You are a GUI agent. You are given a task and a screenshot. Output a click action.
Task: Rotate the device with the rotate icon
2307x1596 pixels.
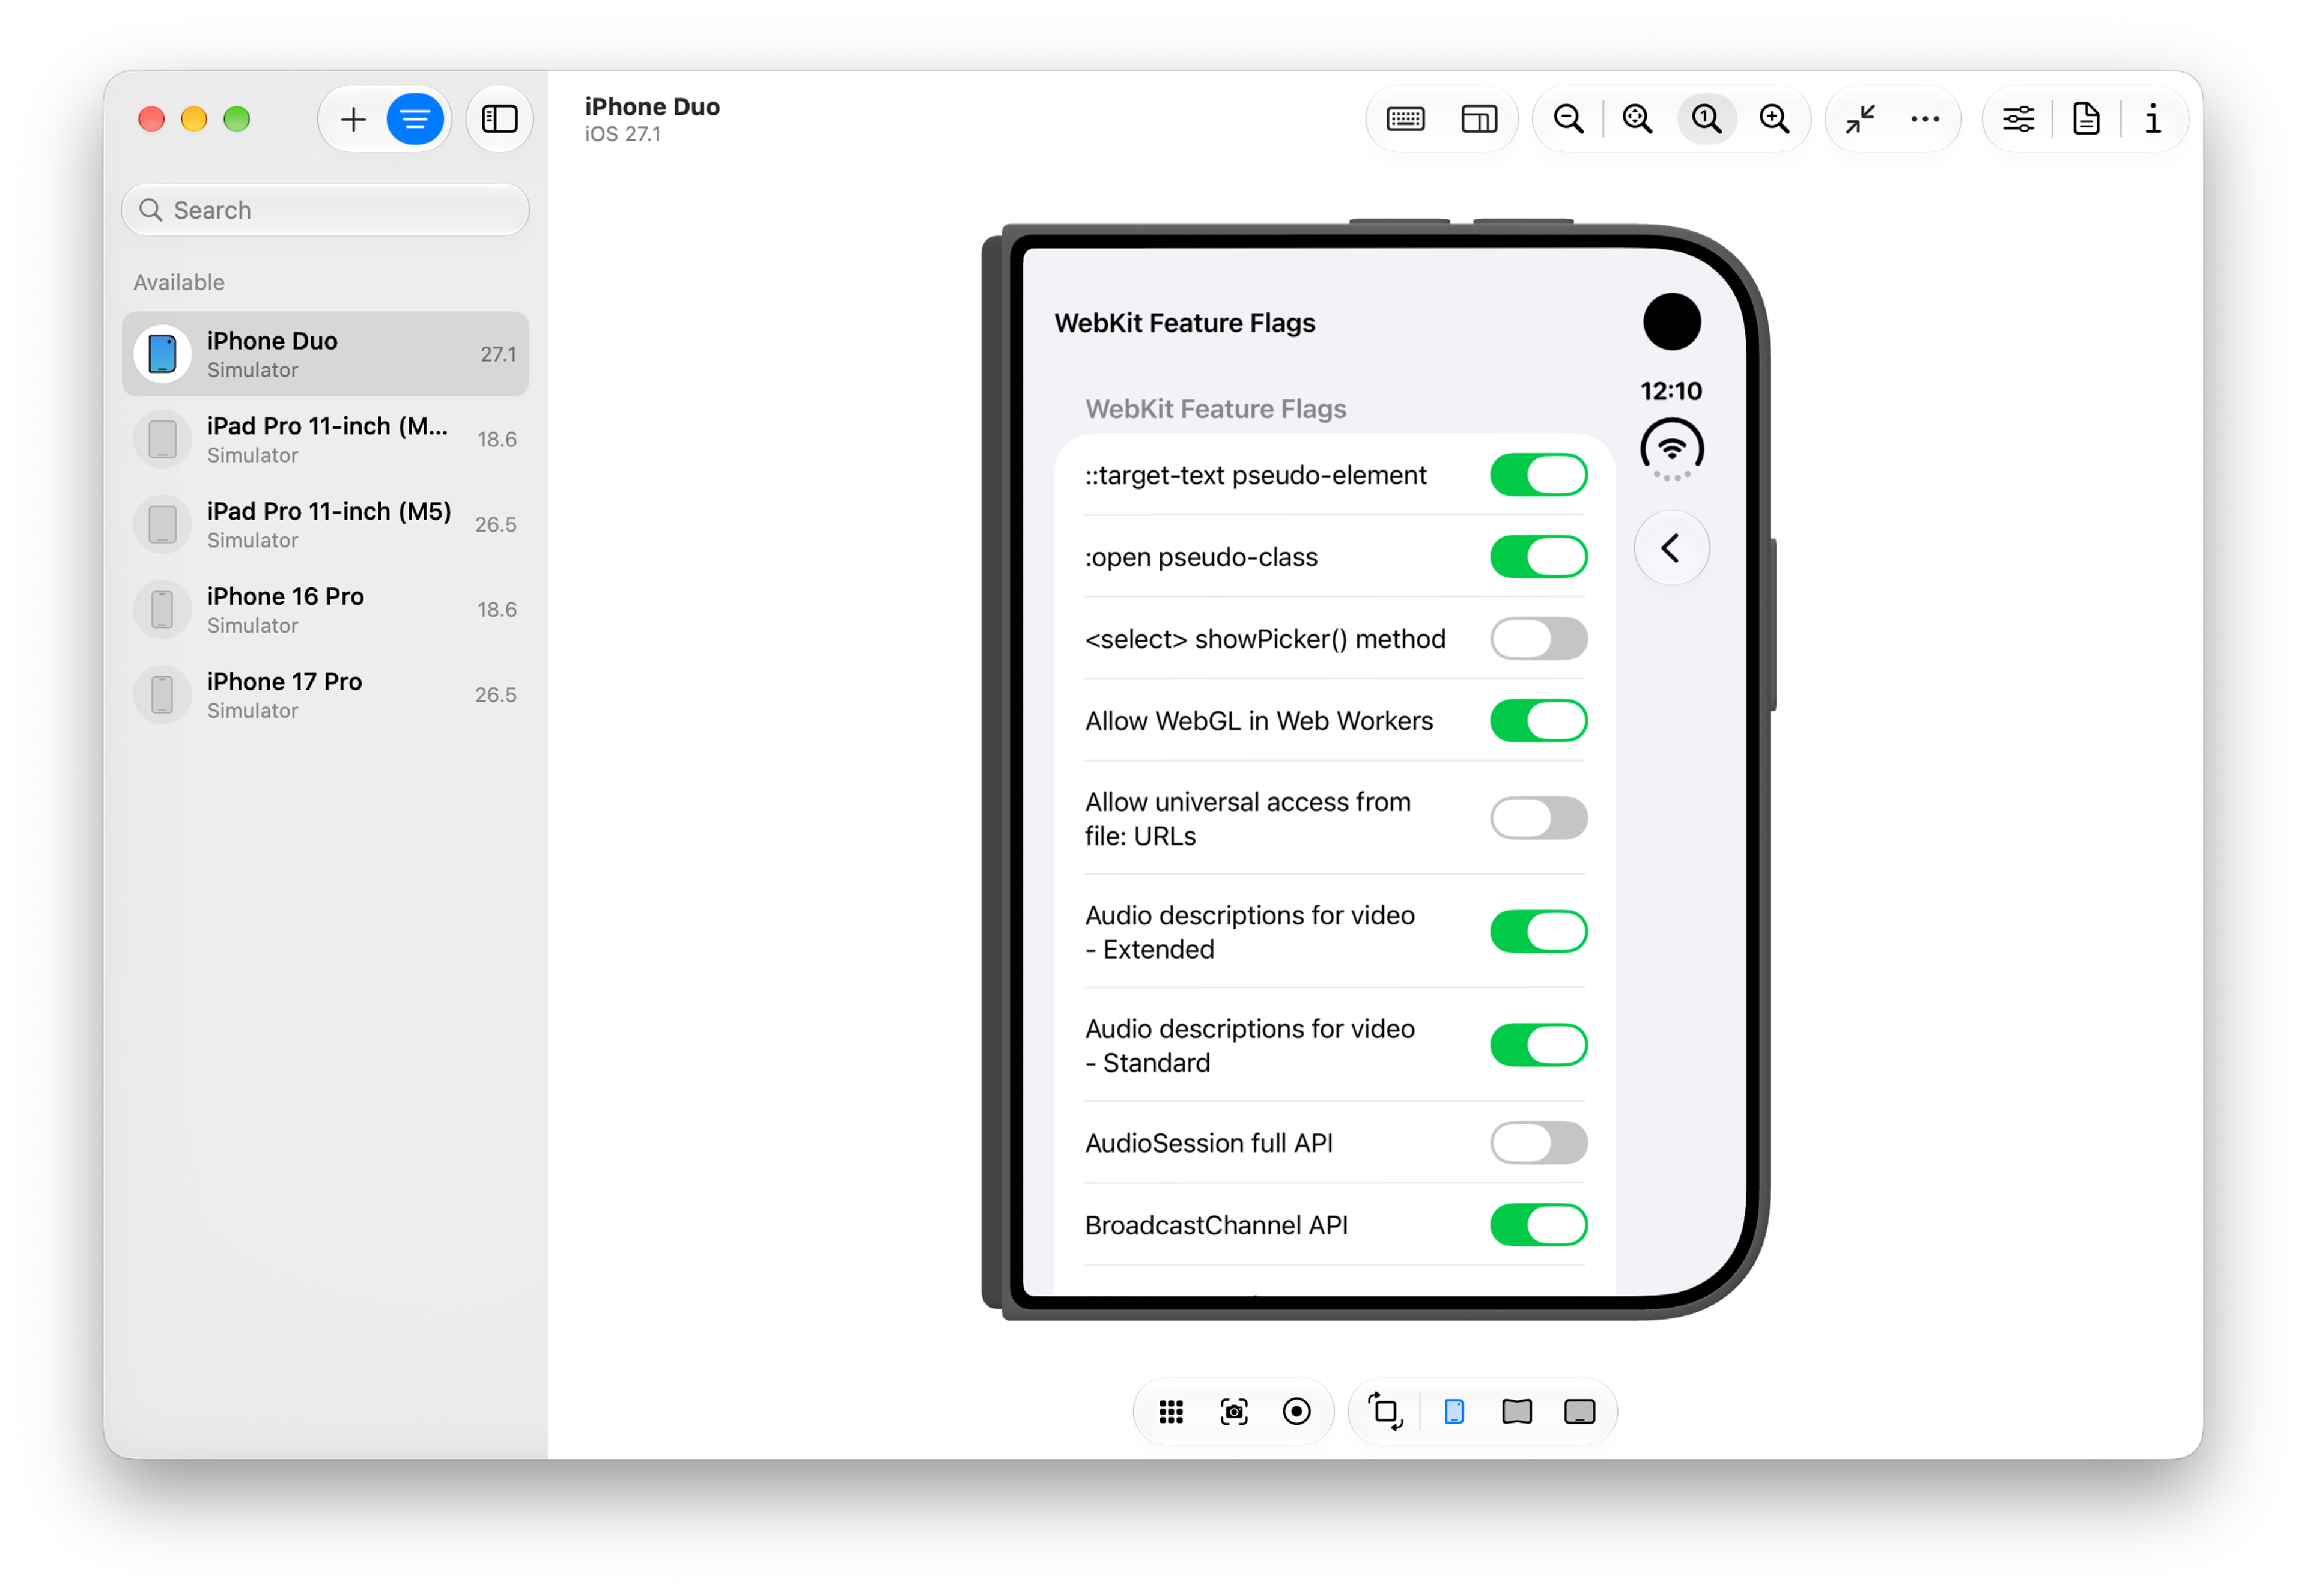coord(1385,1412)
